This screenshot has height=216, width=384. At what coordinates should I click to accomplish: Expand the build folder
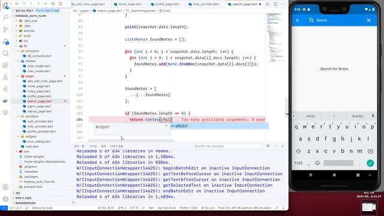(27, 36)
